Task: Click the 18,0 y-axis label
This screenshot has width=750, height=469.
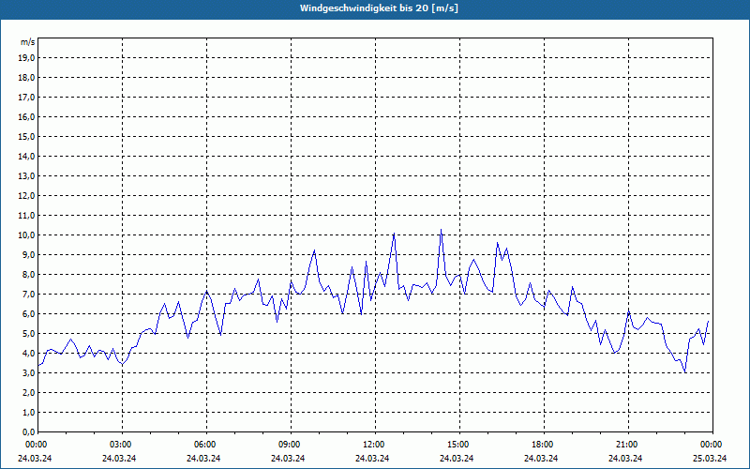Action: (27, 78)
